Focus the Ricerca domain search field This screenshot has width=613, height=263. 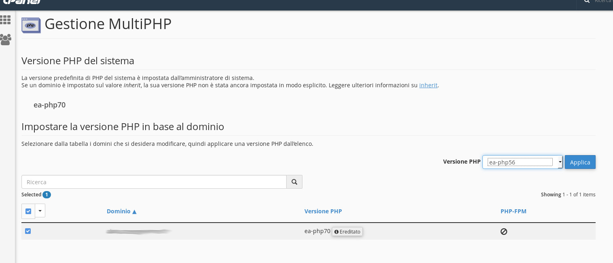click(x=154, y=182)
